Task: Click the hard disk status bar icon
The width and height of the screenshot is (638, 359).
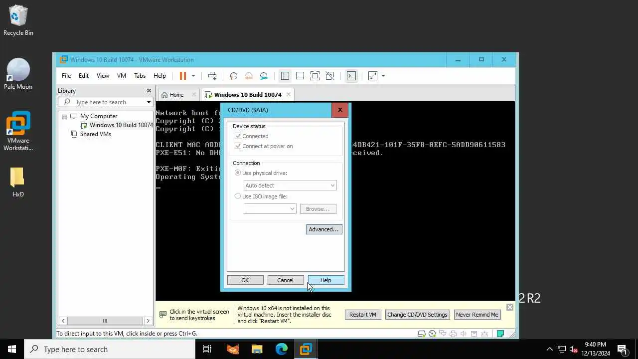Action: [x=422, y=334]
